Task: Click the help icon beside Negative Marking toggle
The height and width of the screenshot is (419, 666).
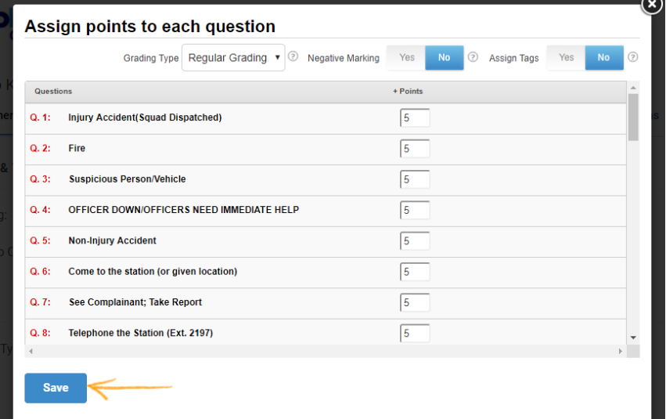Action: pyautogui.click(x=473, y=57)
